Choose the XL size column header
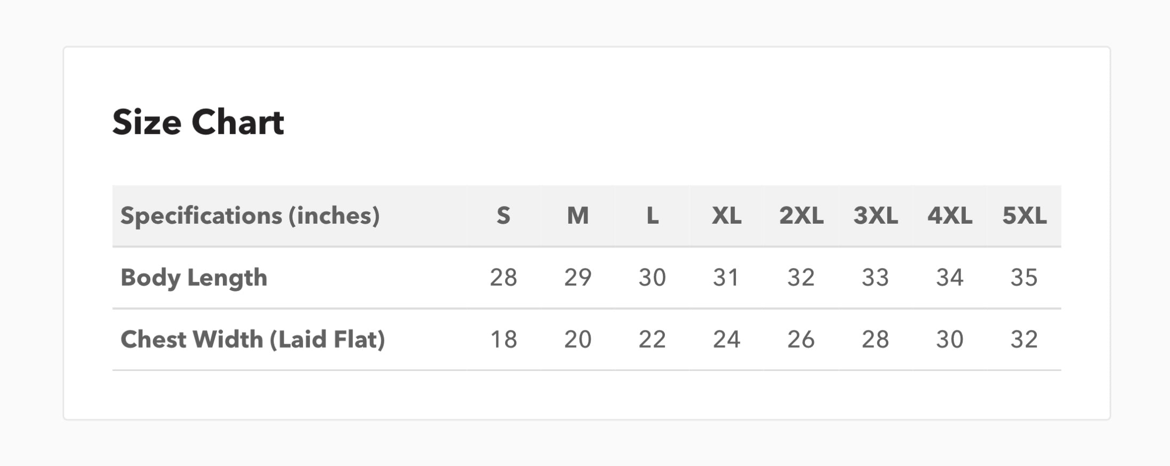Screen dimensions: 1170x466 click(726, 216)
